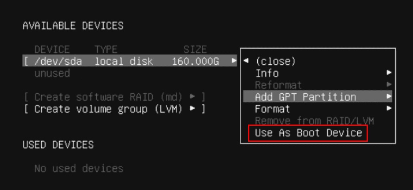Click the back arrow beside (close)
The width and height of the screenshot is (413, 190).
point(247,61)
